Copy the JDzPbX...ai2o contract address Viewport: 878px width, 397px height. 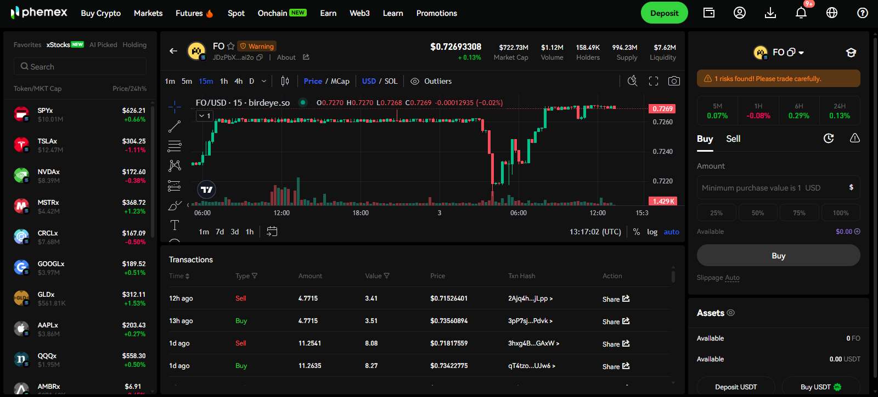click(x=260, y=57)
